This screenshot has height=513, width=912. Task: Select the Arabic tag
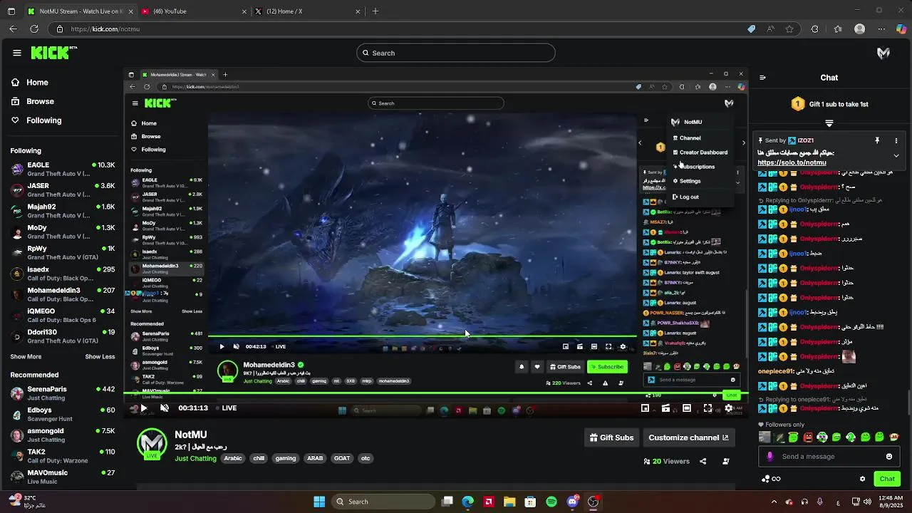(x=233, y=458)
